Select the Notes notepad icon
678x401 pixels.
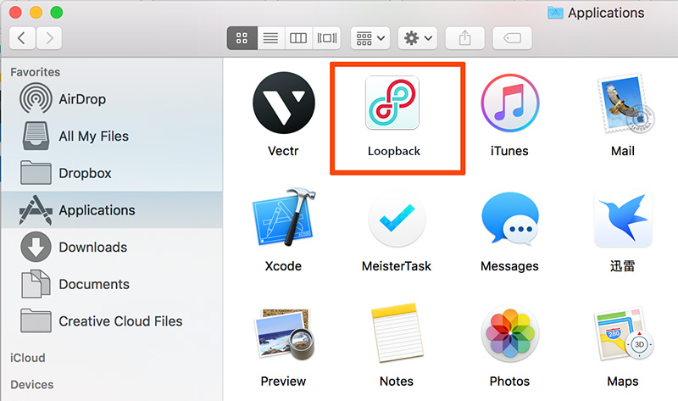(397, 332)
